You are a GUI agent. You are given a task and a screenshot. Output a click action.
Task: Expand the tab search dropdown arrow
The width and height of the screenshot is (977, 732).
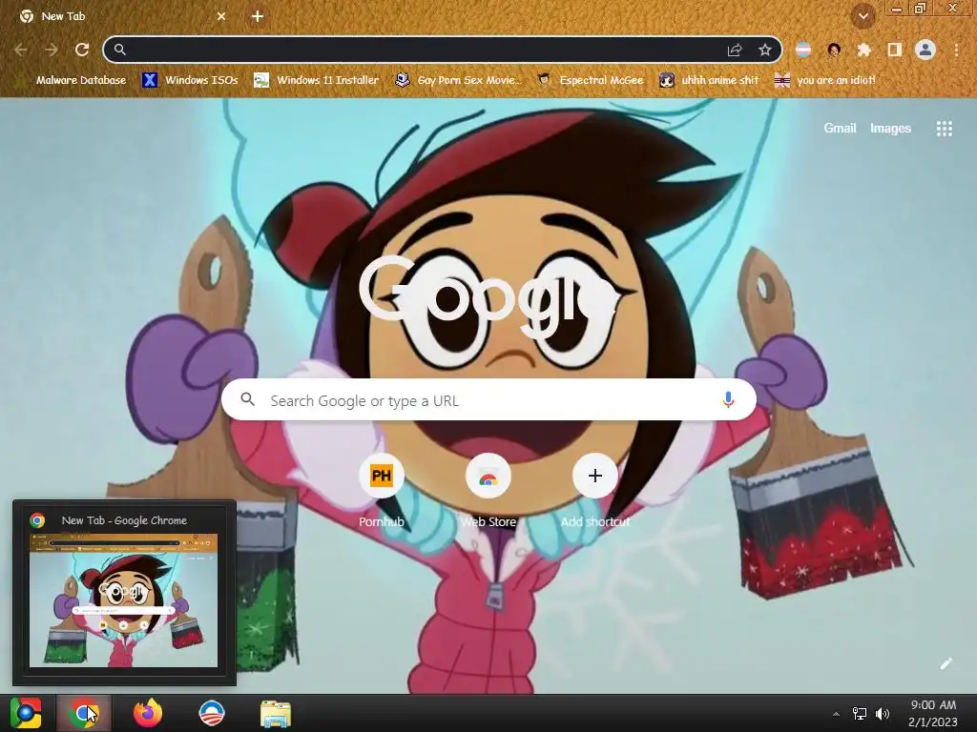pos(863,16)
